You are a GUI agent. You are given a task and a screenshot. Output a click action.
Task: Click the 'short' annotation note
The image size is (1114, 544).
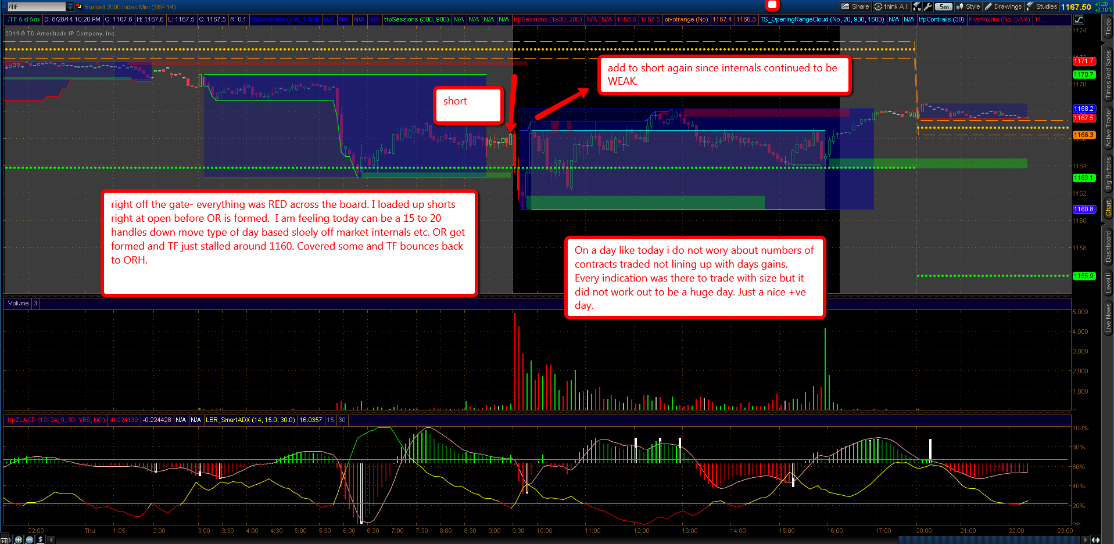pyautogui.click(x=468, y=105)
